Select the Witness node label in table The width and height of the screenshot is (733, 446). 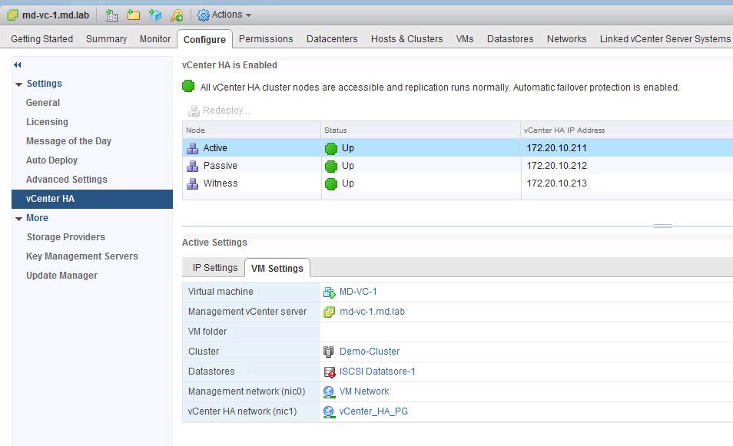(x=221, y=183)
